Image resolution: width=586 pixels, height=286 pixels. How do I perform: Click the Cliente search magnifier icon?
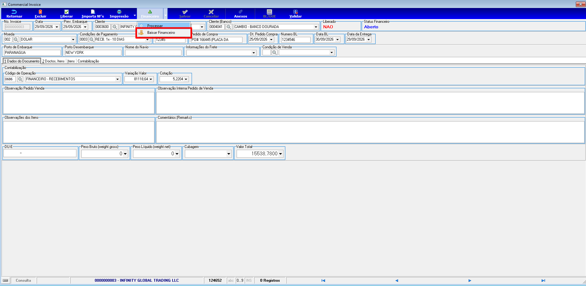pos(115,27)
